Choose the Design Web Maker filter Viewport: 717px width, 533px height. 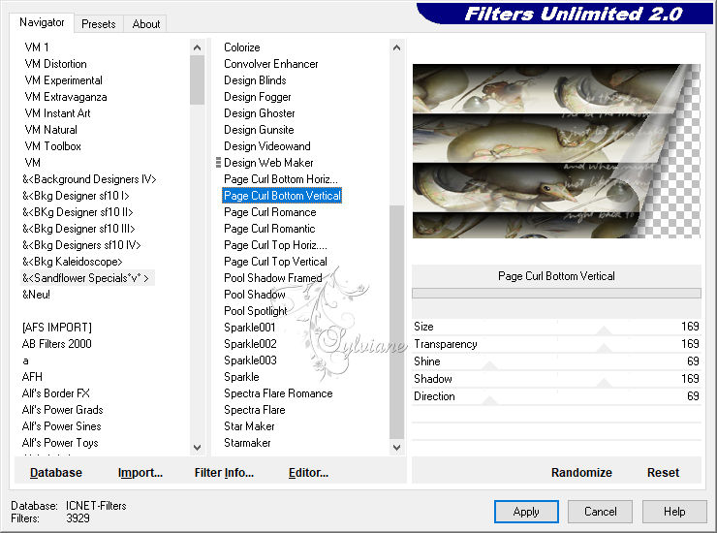(x=268, y=163)
